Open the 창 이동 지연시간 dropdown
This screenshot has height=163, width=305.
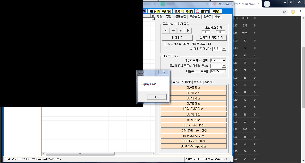[224, 49]
